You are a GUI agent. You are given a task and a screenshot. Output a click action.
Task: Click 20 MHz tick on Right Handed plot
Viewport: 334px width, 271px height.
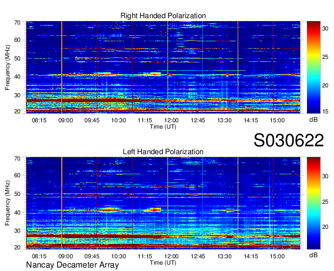tap(17, 111)
